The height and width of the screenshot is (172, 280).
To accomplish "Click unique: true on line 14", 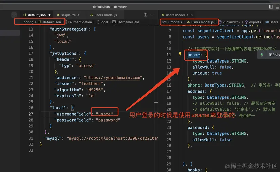I will pos(207,73).
